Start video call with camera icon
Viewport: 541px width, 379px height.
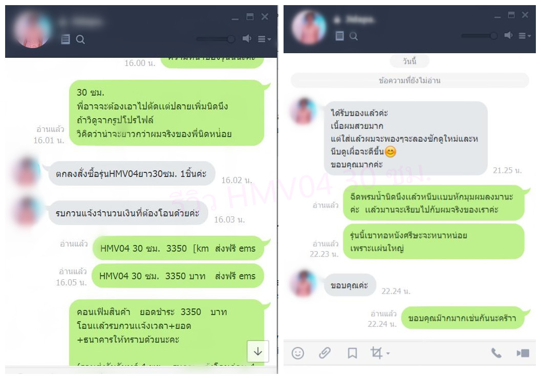point(523,353)
